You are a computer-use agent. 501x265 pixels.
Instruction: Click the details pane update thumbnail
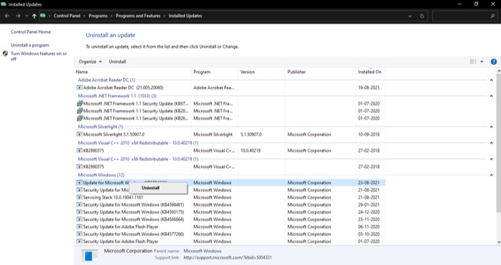click(89, 256)
